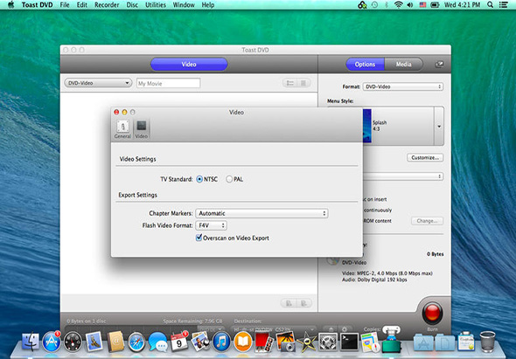Open the Help menu
The height and width of the screenshot is (359, 516).
208,5
